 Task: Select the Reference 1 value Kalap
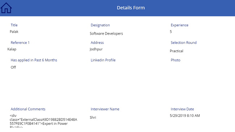[12, 49]
